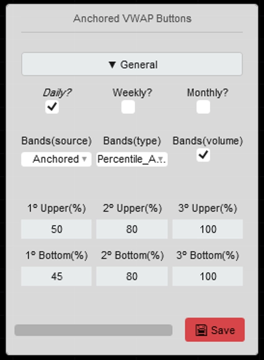Open the Bands(source) dropdown
Screen dimensions: 264x360
tap(56, 159)
